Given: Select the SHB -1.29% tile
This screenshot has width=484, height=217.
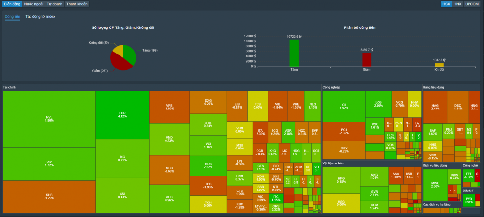Looking at the screenshot, I should pyautogui.click(x=49, y=197).
